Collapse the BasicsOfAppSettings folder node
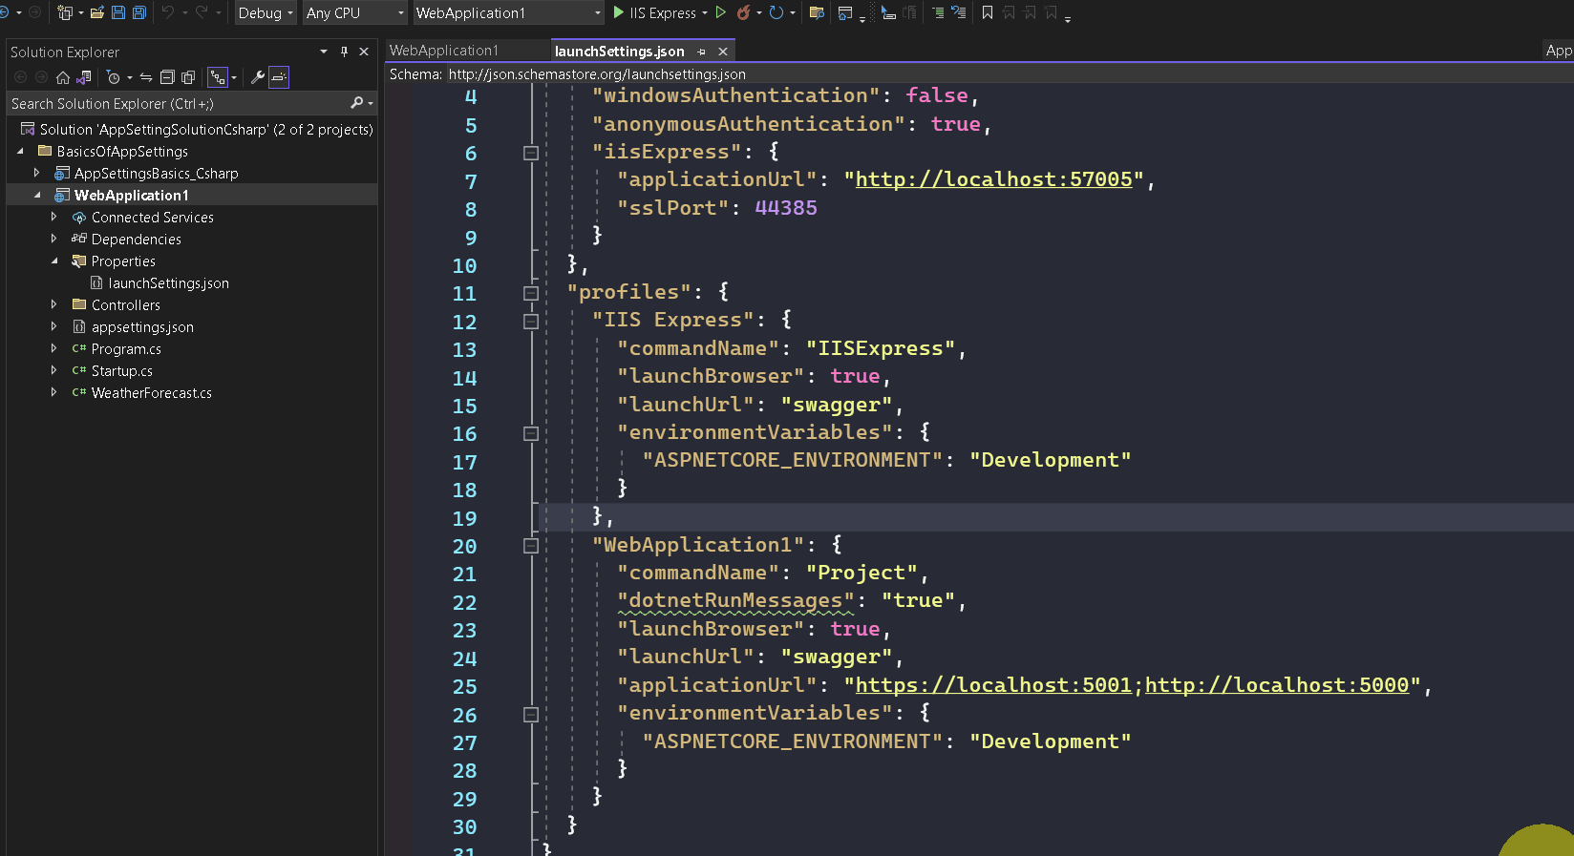This screenshot has height=856, width=1574. pos(20,151)
